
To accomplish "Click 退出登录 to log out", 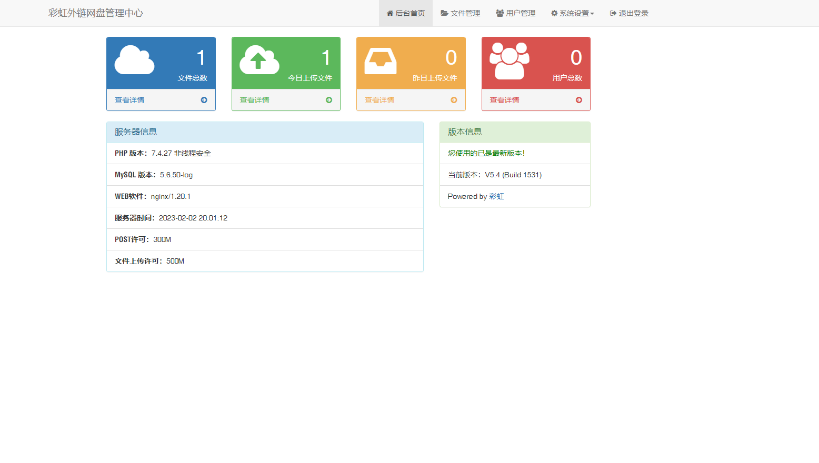I will click(x=629, y=13).
